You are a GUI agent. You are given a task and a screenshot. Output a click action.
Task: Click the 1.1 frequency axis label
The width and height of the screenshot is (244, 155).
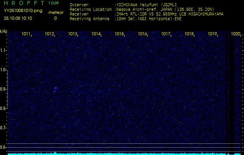[x=3, y=50]
